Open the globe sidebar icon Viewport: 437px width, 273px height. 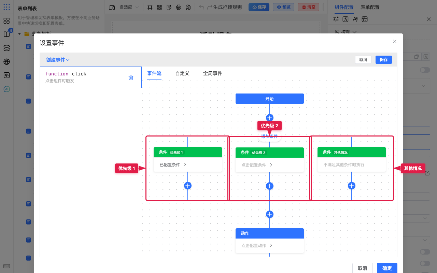click(x=6, y=62)
